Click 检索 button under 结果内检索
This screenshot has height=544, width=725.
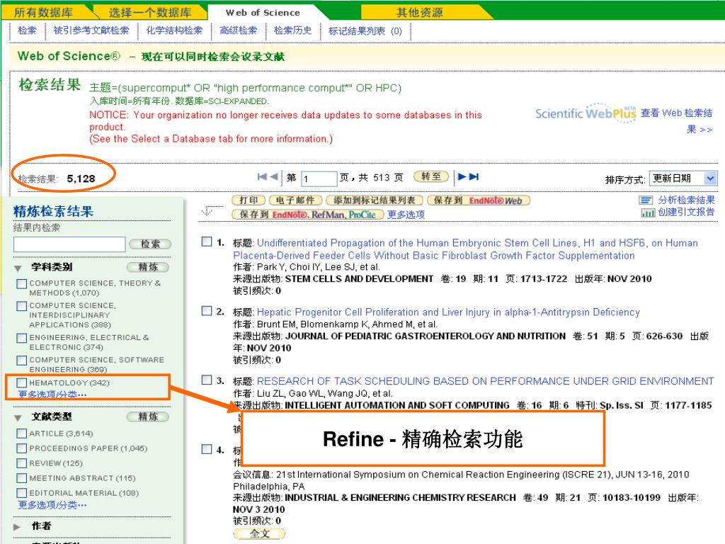pos(150,244)
